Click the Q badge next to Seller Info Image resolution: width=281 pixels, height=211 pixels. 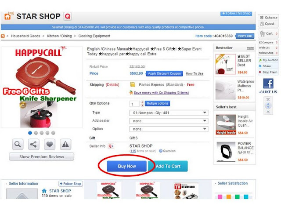(x=111, y=146)
